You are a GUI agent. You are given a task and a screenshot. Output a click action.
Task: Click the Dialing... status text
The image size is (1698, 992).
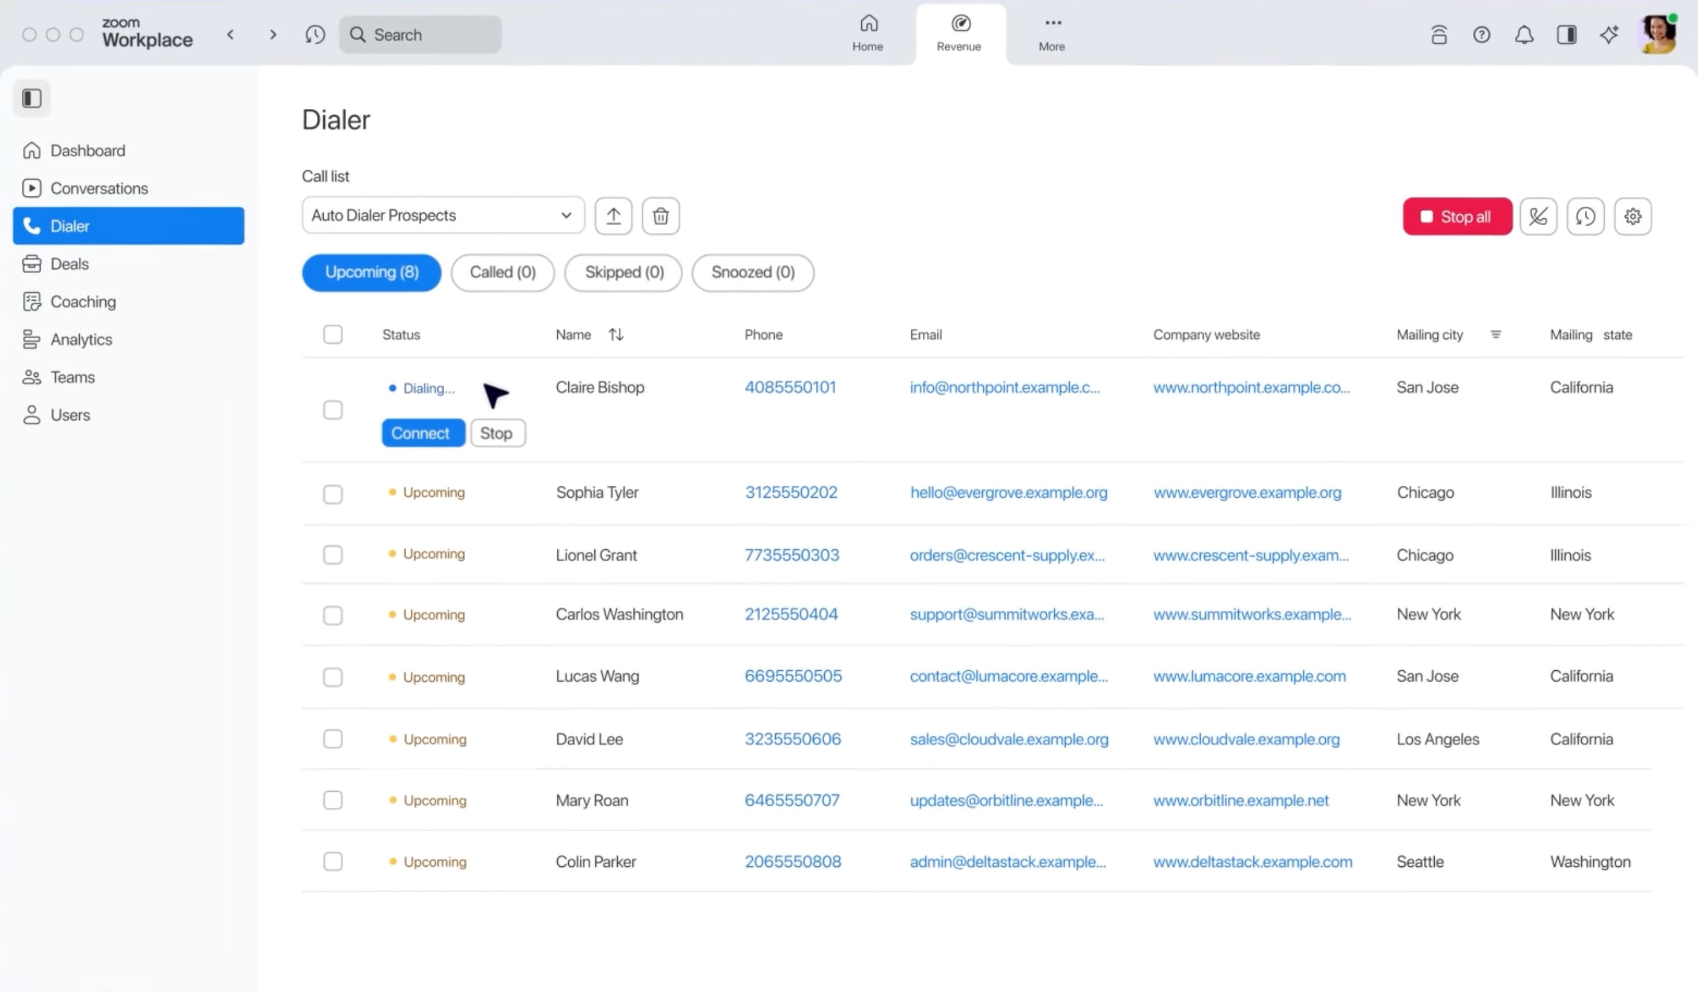point(428,388)
